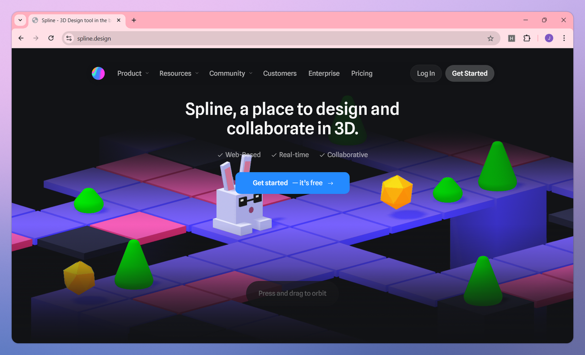Open the browser extensions puzzle icon
The image size is (585, 355).
pyautogui.click(x=527, y=38)
